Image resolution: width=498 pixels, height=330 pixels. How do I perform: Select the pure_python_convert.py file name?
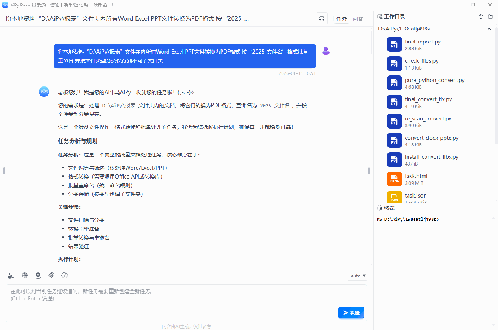434,80
